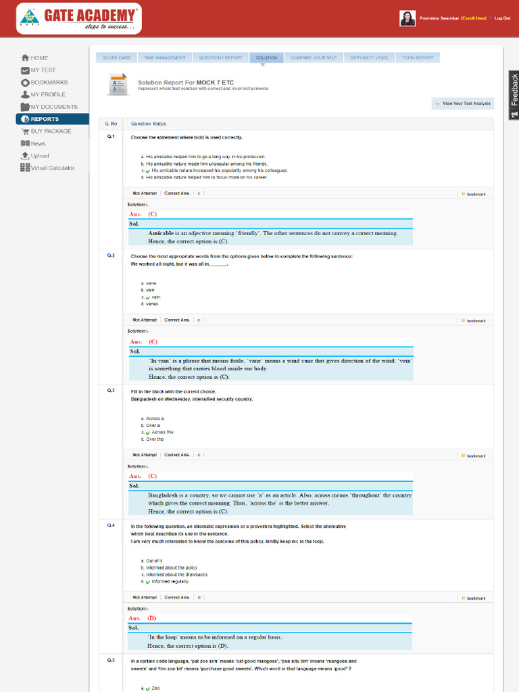Open My Profile via its person icon

(25, 95)
